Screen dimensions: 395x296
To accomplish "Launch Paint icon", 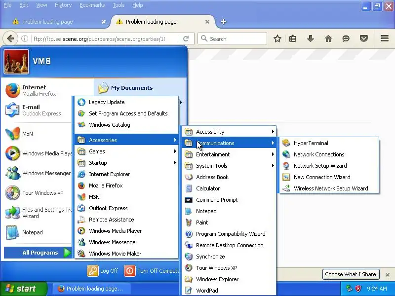I will [189, 222].
